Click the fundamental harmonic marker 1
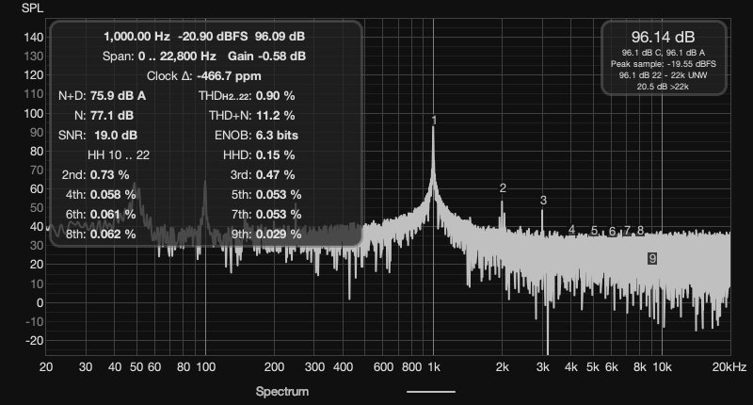The height and width of the screenshot is (405, 753). click(434, 121)
